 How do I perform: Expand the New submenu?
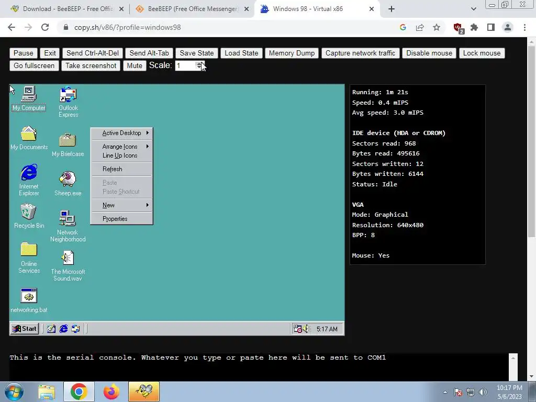tap(121, 205)
